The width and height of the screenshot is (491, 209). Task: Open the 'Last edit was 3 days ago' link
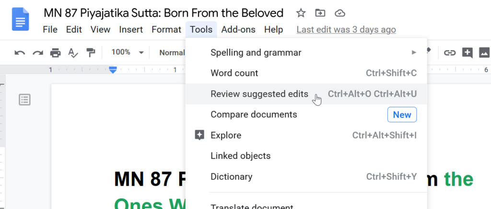(346, 30)
